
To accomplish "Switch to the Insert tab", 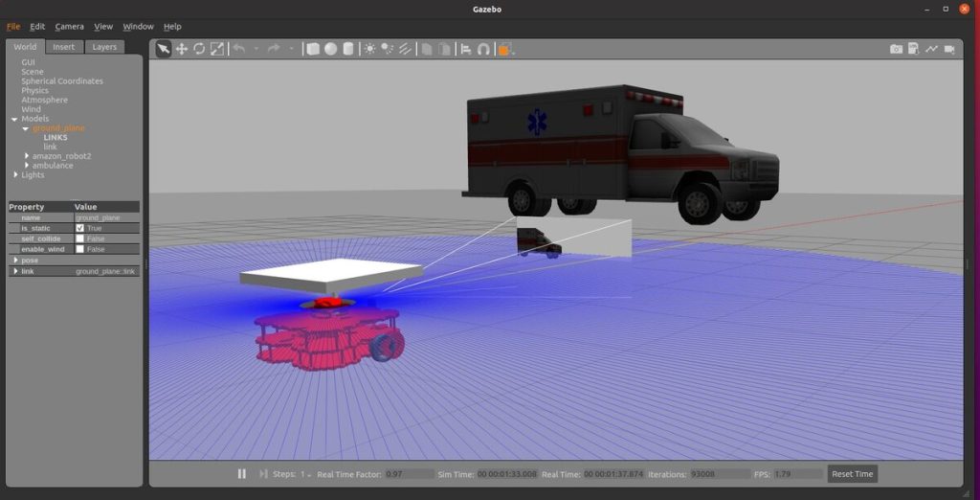I will [64, 47].
